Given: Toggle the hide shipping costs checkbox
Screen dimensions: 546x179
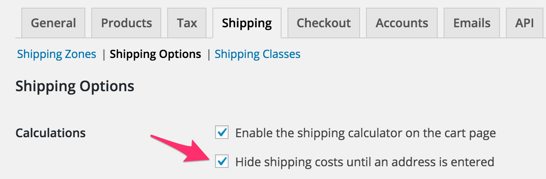Looking at the screenshot, I should click(x=222, y=162).
